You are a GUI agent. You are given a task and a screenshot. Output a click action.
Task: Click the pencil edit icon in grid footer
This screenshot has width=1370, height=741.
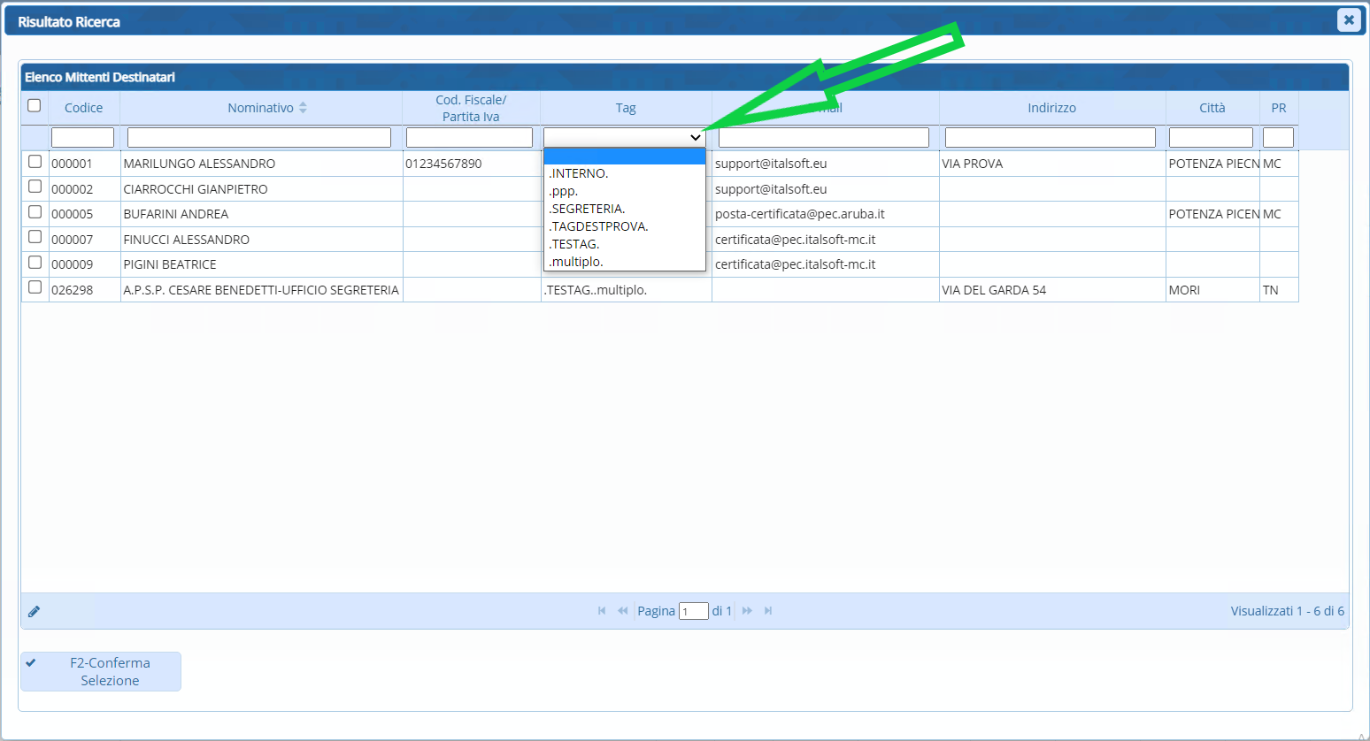pyautogui.click(x=34, y=611)
